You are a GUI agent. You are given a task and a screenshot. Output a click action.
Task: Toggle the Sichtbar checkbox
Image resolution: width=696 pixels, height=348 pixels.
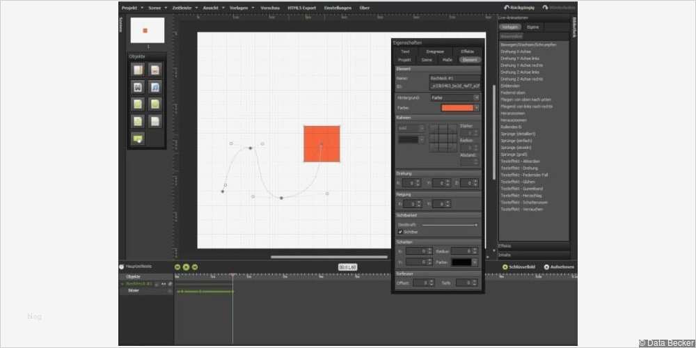pos(400,232)
